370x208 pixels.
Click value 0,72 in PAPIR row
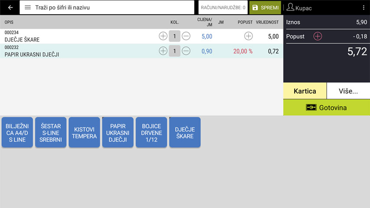click(x=273, y=51)
